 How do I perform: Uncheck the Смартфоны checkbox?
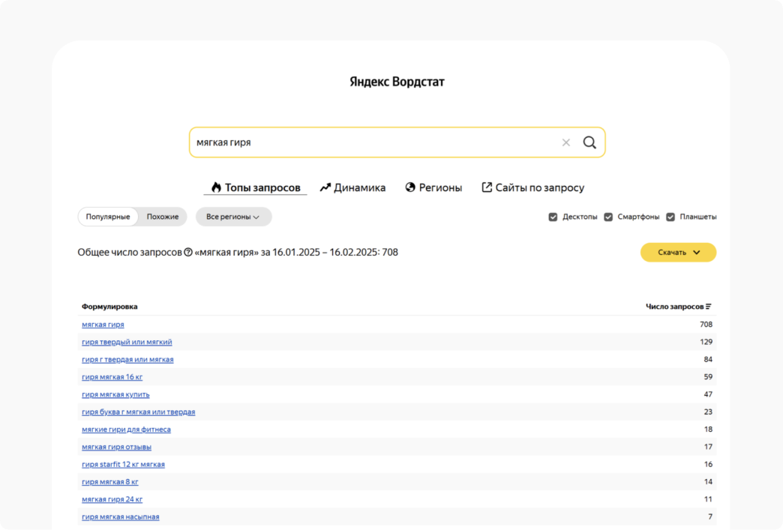(608, 217)
